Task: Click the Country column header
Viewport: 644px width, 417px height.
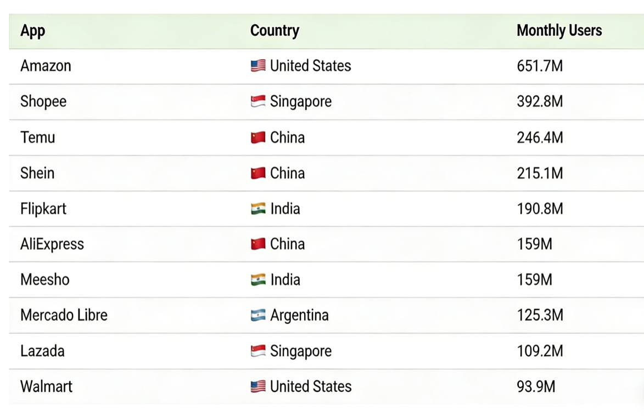Action: 275,31
